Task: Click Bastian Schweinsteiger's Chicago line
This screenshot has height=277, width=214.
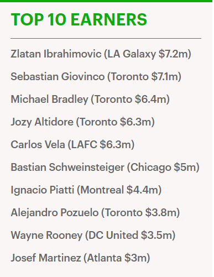Action: tap(105, 168)
